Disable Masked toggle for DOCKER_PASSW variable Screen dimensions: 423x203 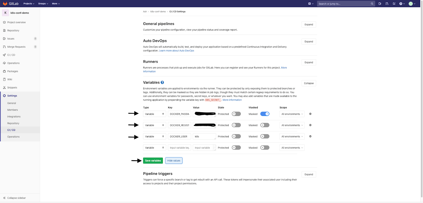point(265,114)
